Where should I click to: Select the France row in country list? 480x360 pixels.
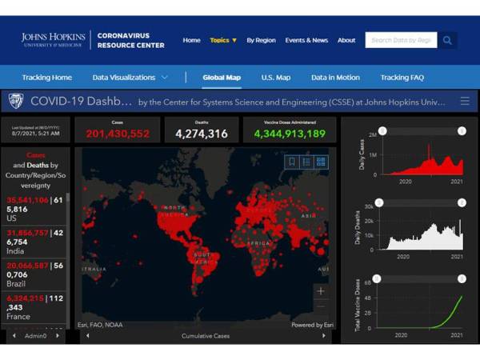(x=34, y=307)
